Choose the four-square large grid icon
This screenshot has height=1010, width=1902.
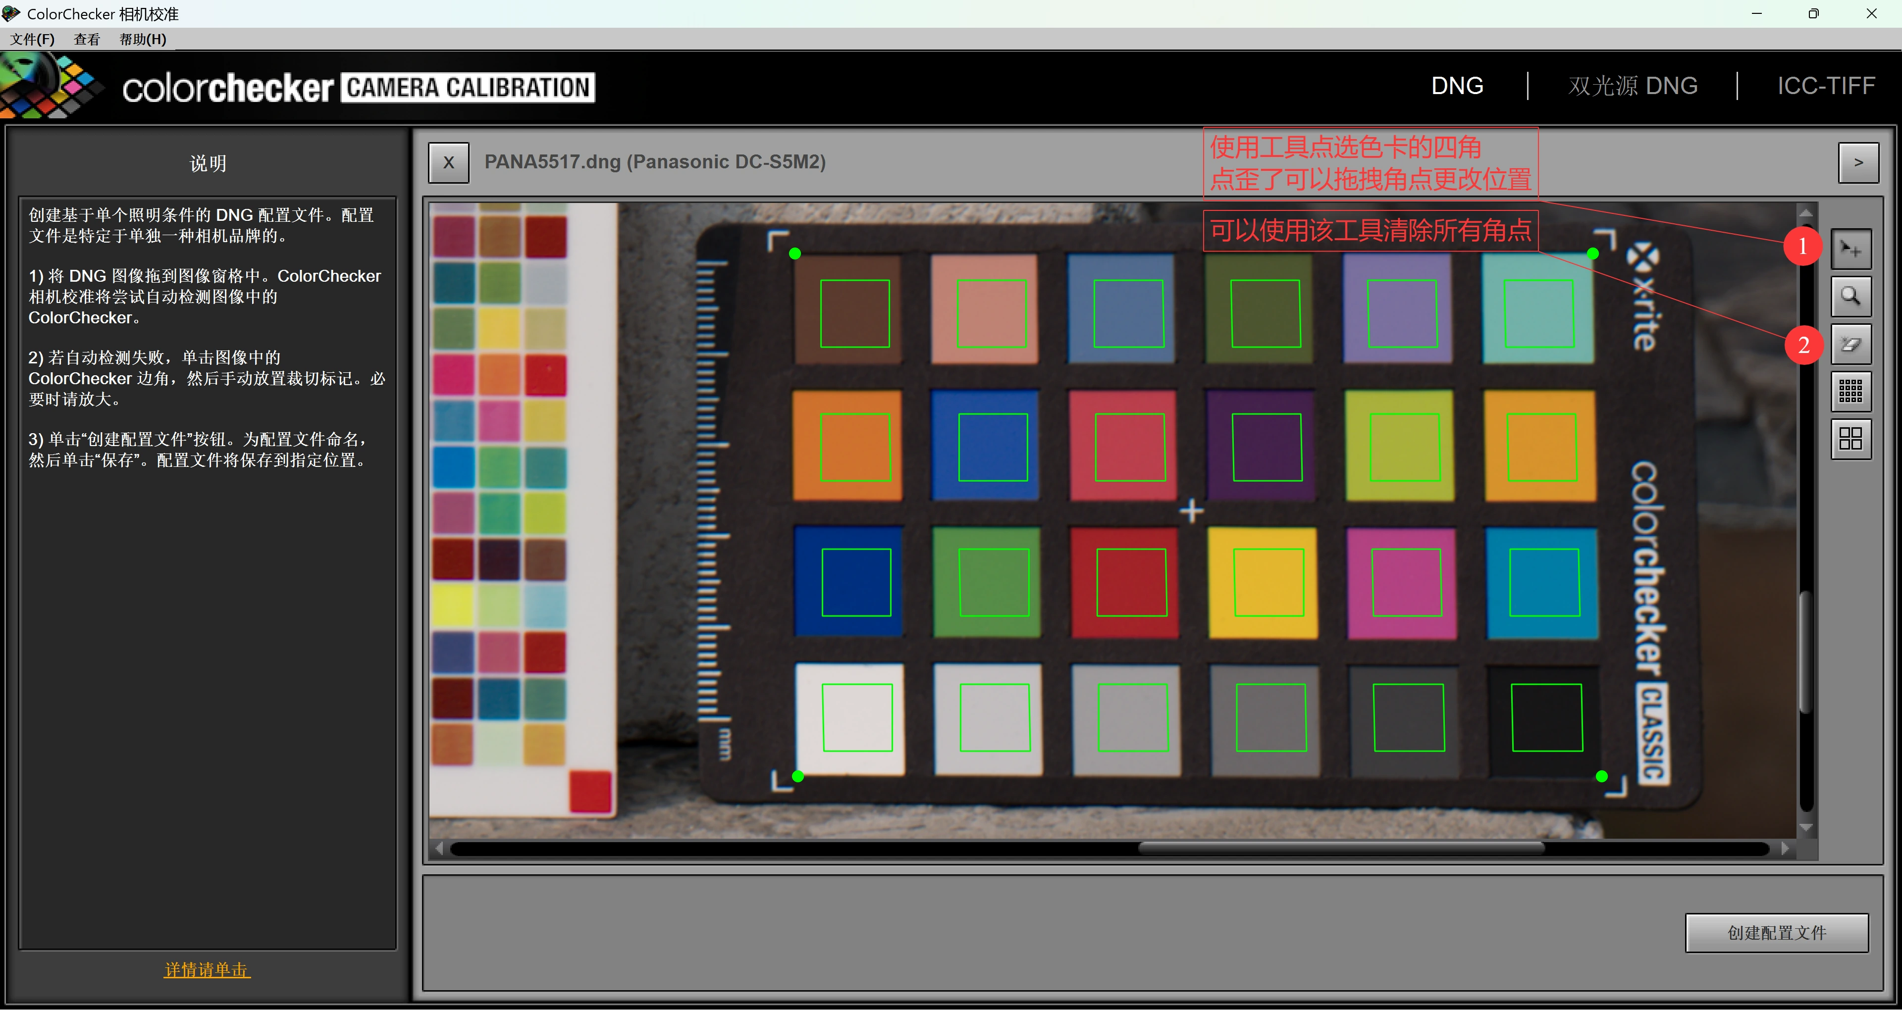pyautogui.click(x=1851, y=439)
